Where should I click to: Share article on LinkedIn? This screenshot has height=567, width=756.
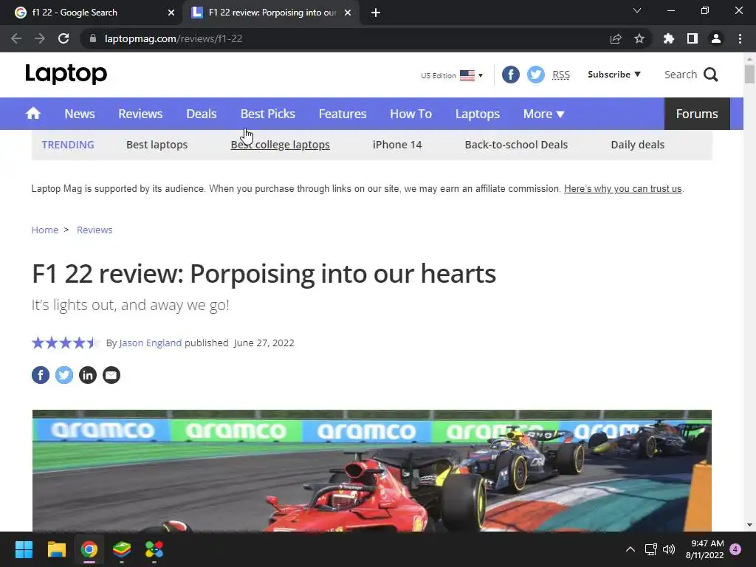[x=88, y=375]
